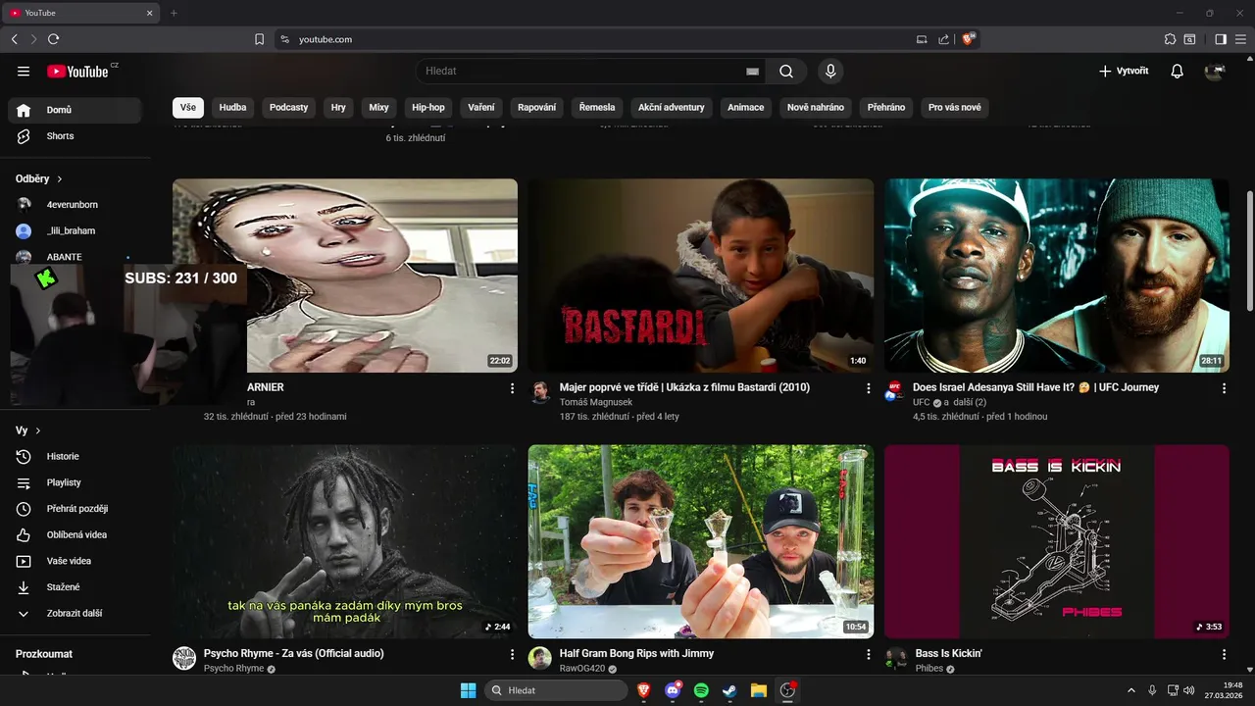1255x706 pixels.
Task: Toggle the browser sidebar panel icon
Action: point(1221,39)
